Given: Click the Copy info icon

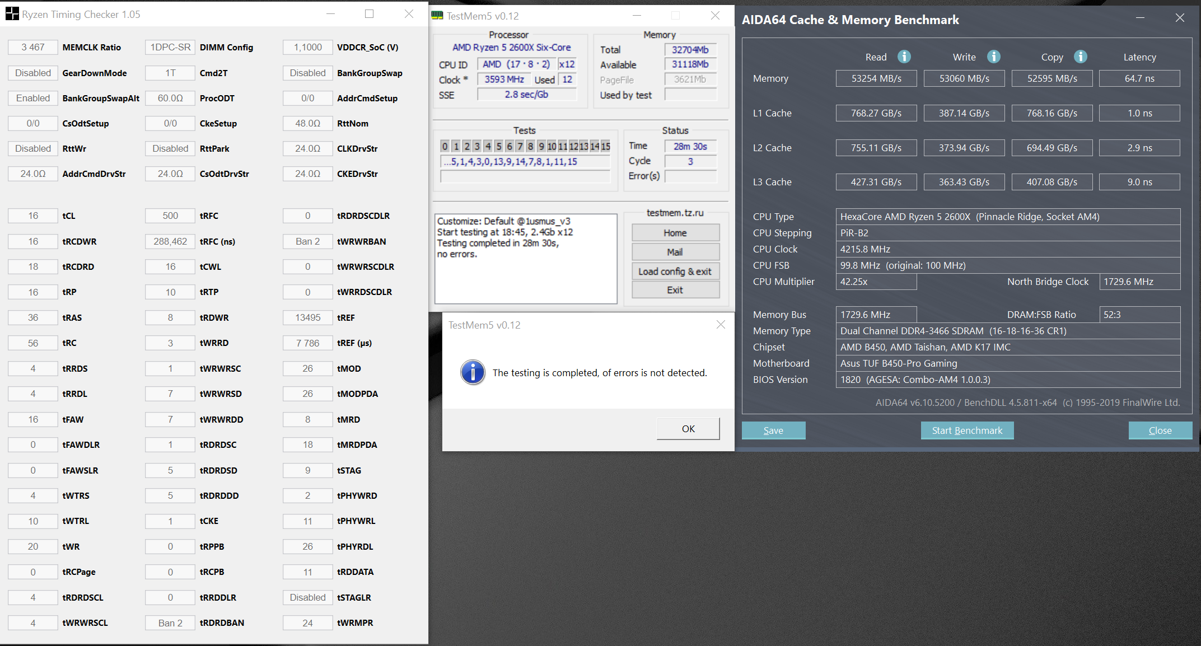Looking at the screenshot, I should pos(1080,57).
